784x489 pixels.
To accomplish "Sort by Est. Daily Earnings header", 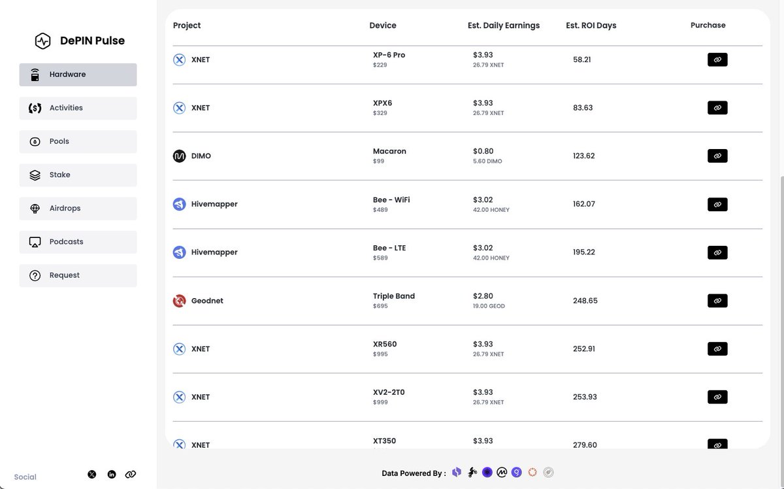I will pos(504,25).
